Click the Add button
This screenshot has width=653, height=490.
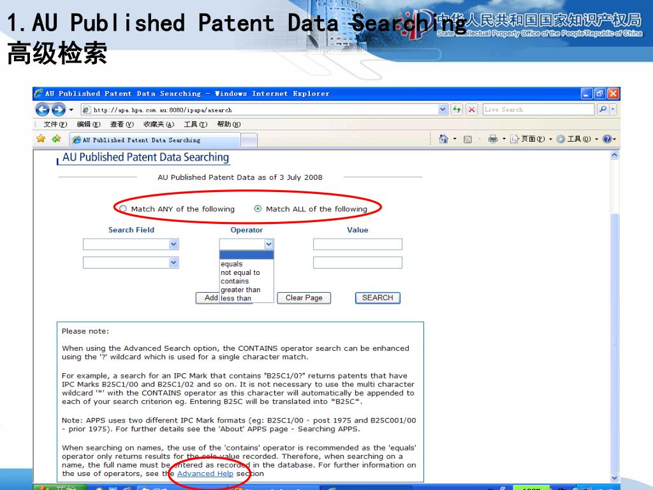(208, 298)
